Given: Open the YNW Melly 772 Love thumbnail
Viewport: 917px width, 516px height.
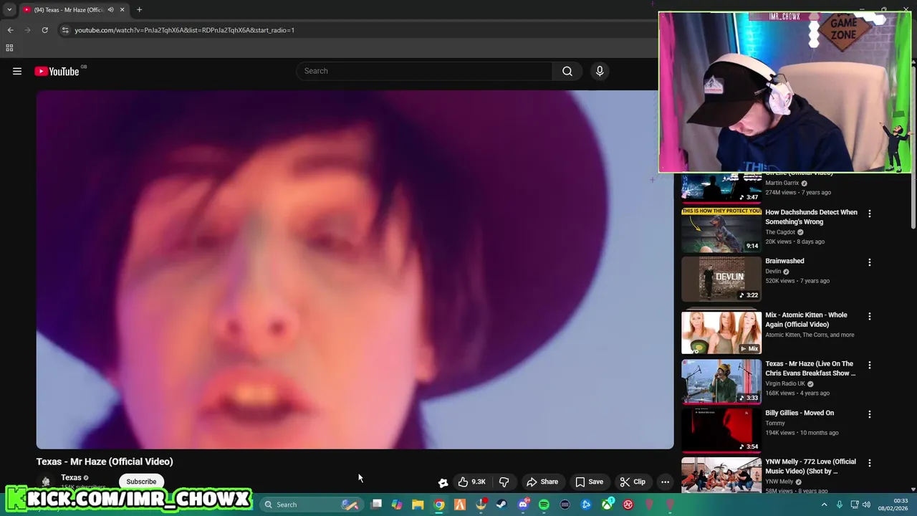Looking at the screenshot, I should tap(721, 475).
